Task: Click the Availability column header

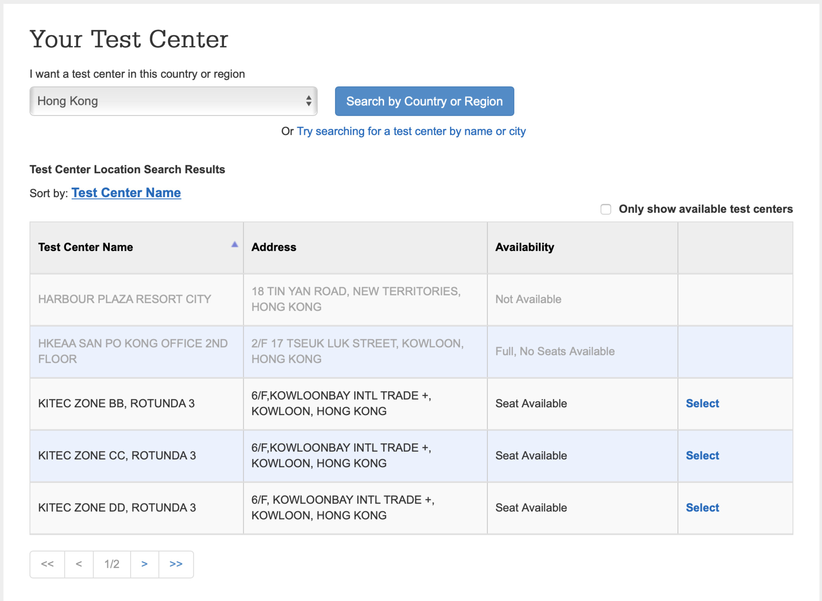Action: (524, 247)
